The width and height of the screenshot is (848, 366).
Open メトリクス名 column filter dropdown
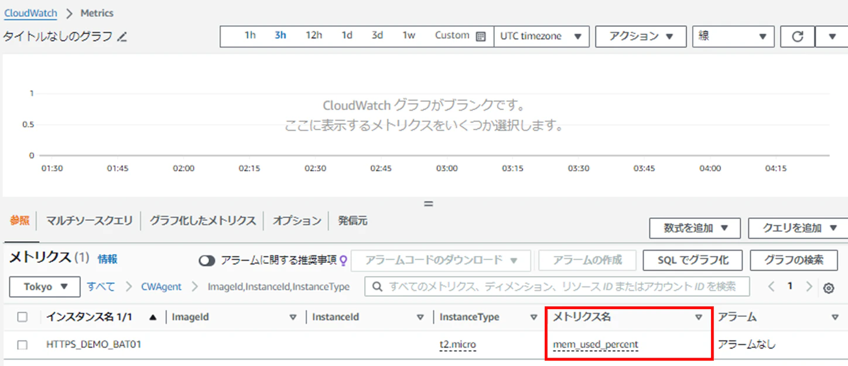(x=698, y=317)
